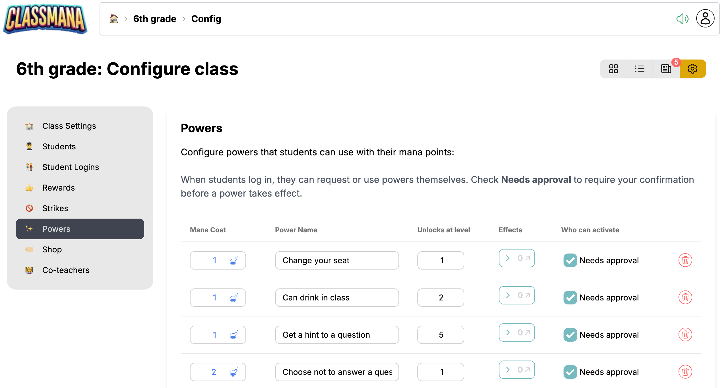Uncheck Needs approval for Change your seat
The height and width of the screenshot is (388, 722).
[570, 260]
